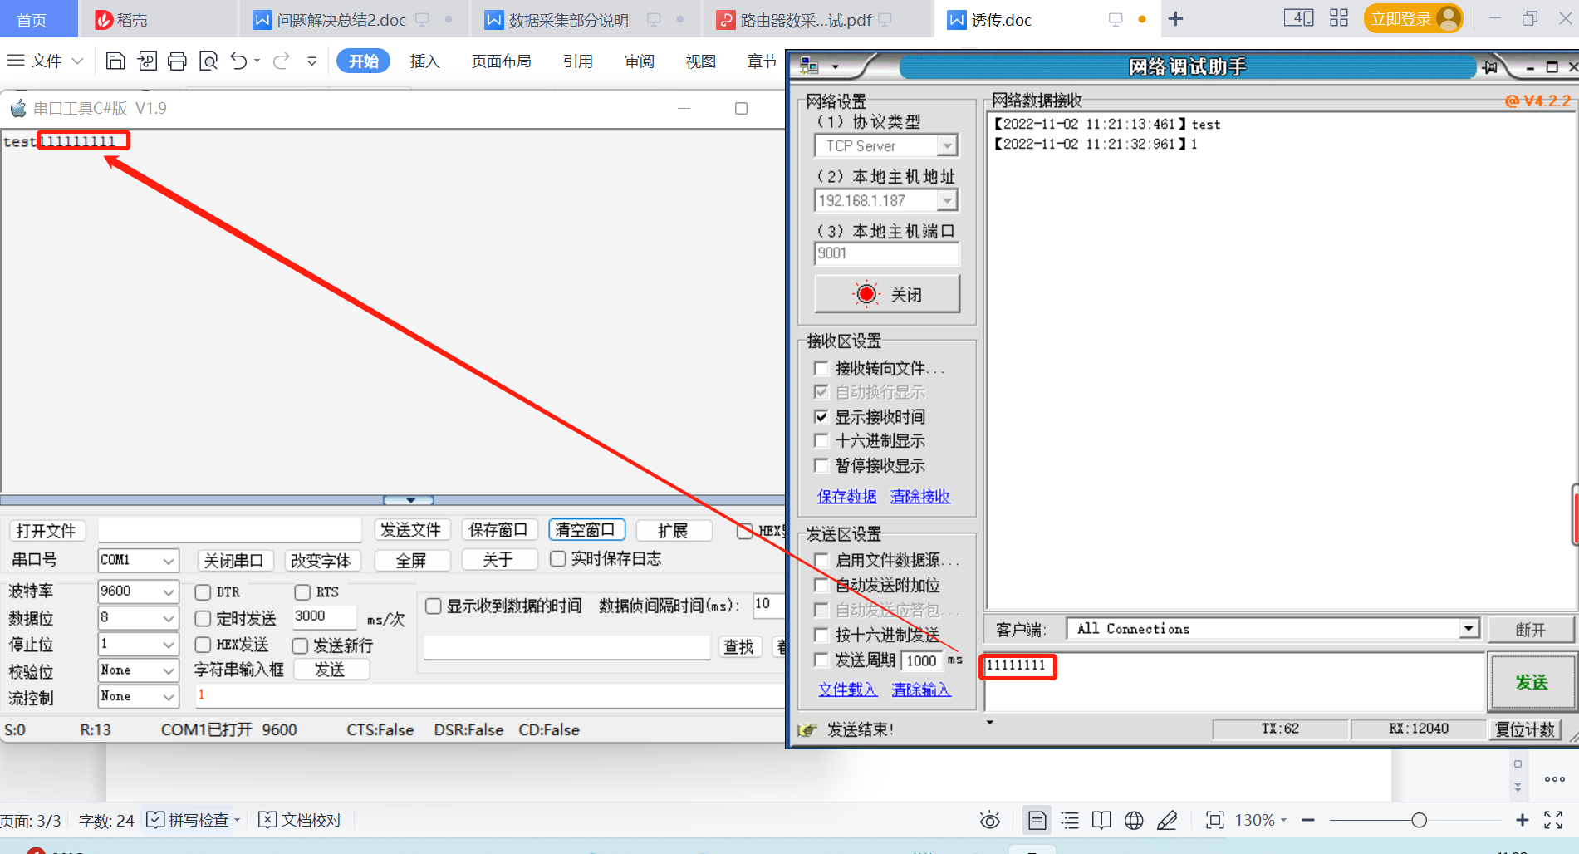1579x854 pixels.
Task: Uncheck the 显示接收时间 option
Action: pos(821,416)
